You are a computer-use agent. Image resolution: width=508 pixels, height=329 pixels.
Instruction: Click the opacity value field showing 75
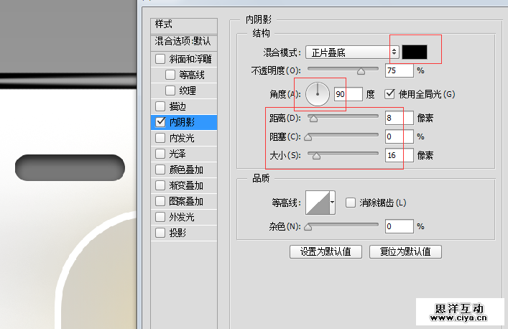[x=400, y=70]
